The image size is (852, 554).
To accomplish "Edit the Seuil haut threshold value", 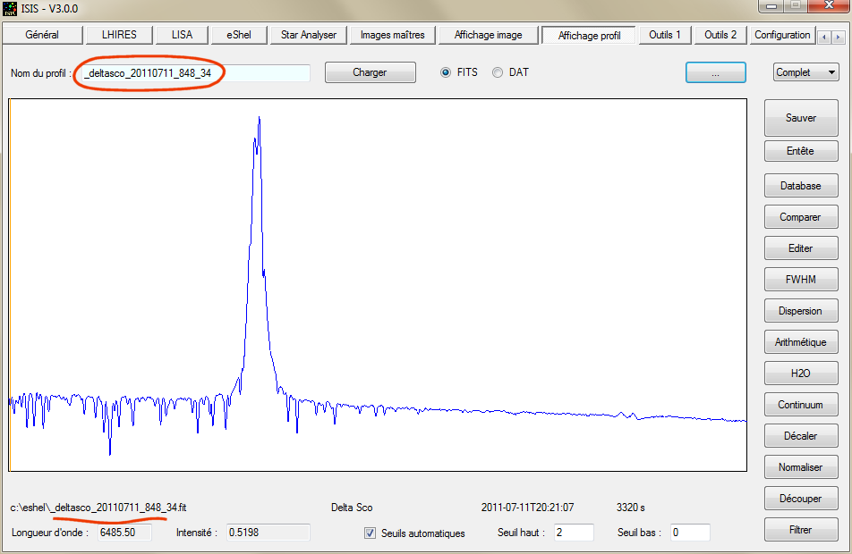I will pyautogui.click(x=573, y=532).
